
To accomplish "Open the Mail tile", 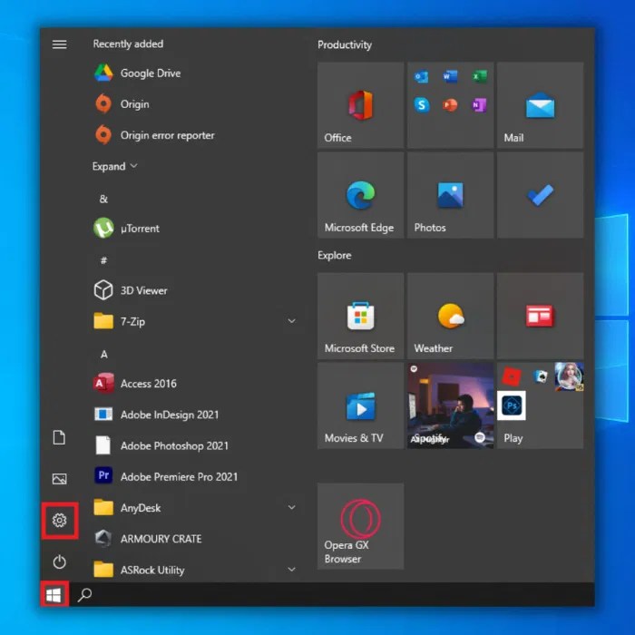I will [x=541, y=105].
